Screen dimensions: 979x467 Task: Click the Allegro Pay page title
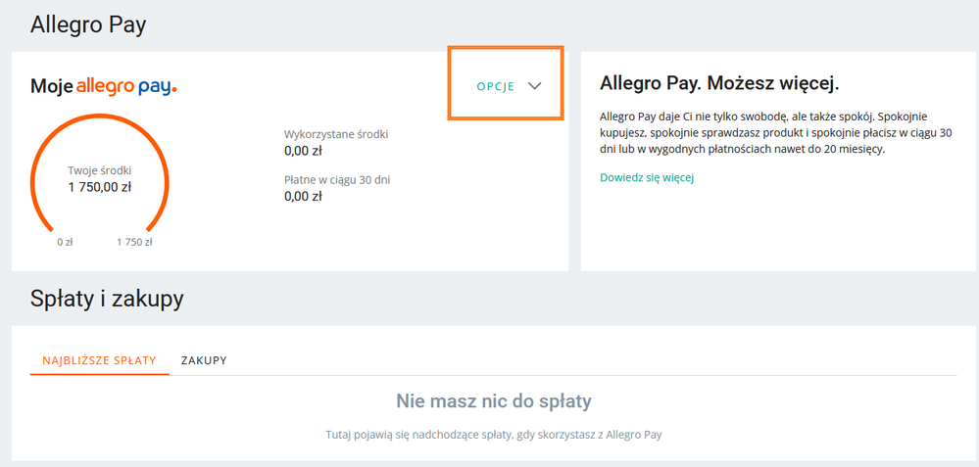[88, 24]
